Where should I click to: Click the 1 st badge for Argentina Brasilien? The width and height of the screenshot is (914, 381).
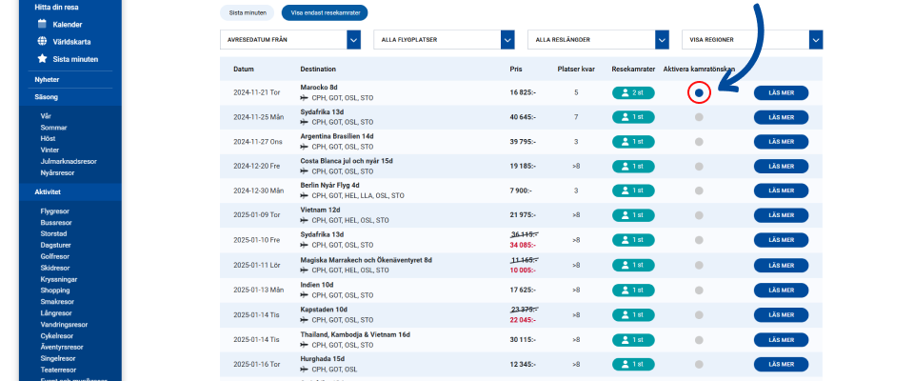pos(633,142)
